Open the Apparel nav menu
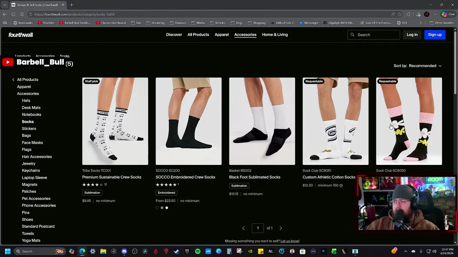The image size is (458, 257). (221, 35)
